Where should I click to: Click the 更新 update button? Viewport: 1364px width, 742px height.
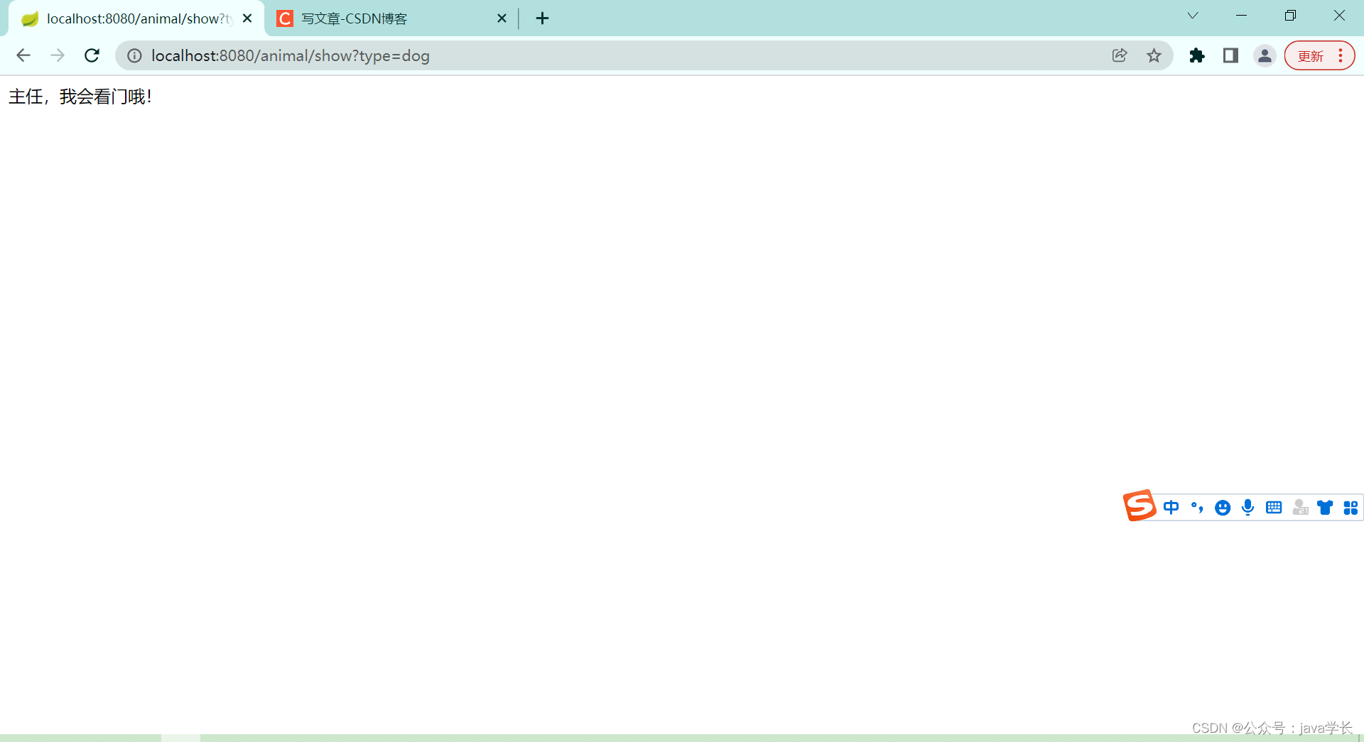[x=1311, y=56]
